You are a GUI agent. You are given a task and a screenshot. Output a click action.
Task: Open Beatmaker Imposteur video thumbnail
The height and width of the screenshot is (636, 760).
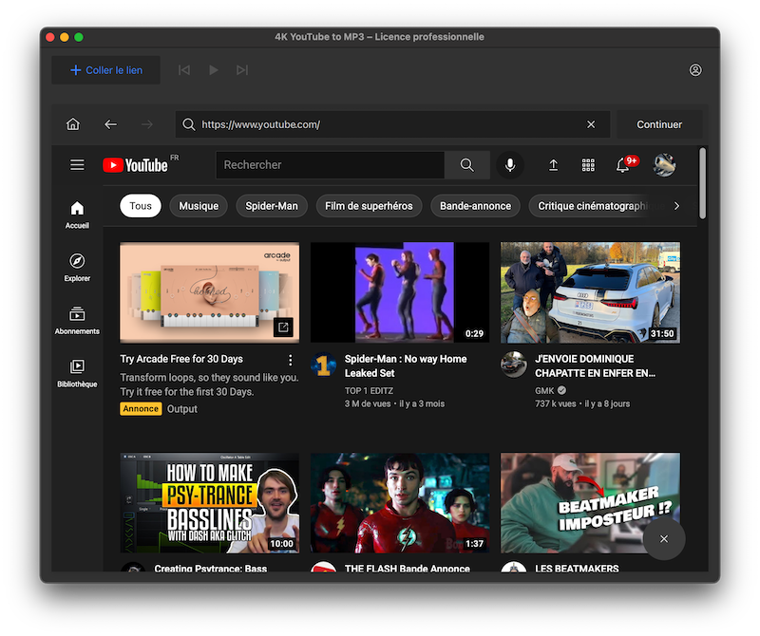(590, 503)
